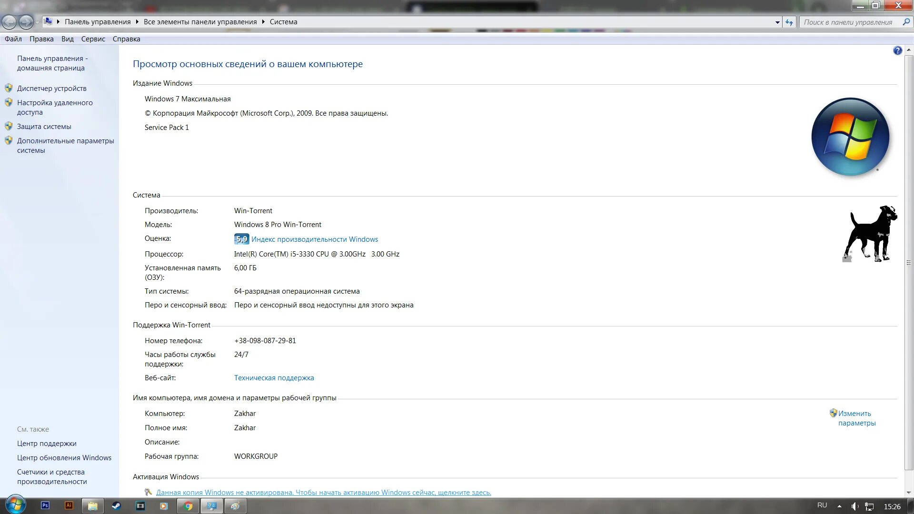Click the Windows activation link
Screen dimensions: 914x514
point(323,493)
